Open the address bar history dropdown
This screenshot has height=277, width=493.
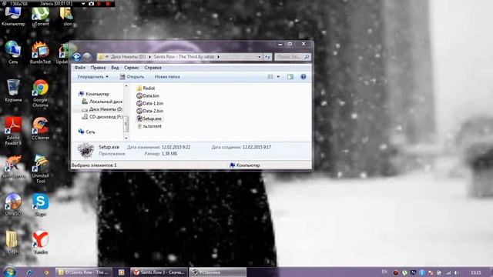coord(259,57)
